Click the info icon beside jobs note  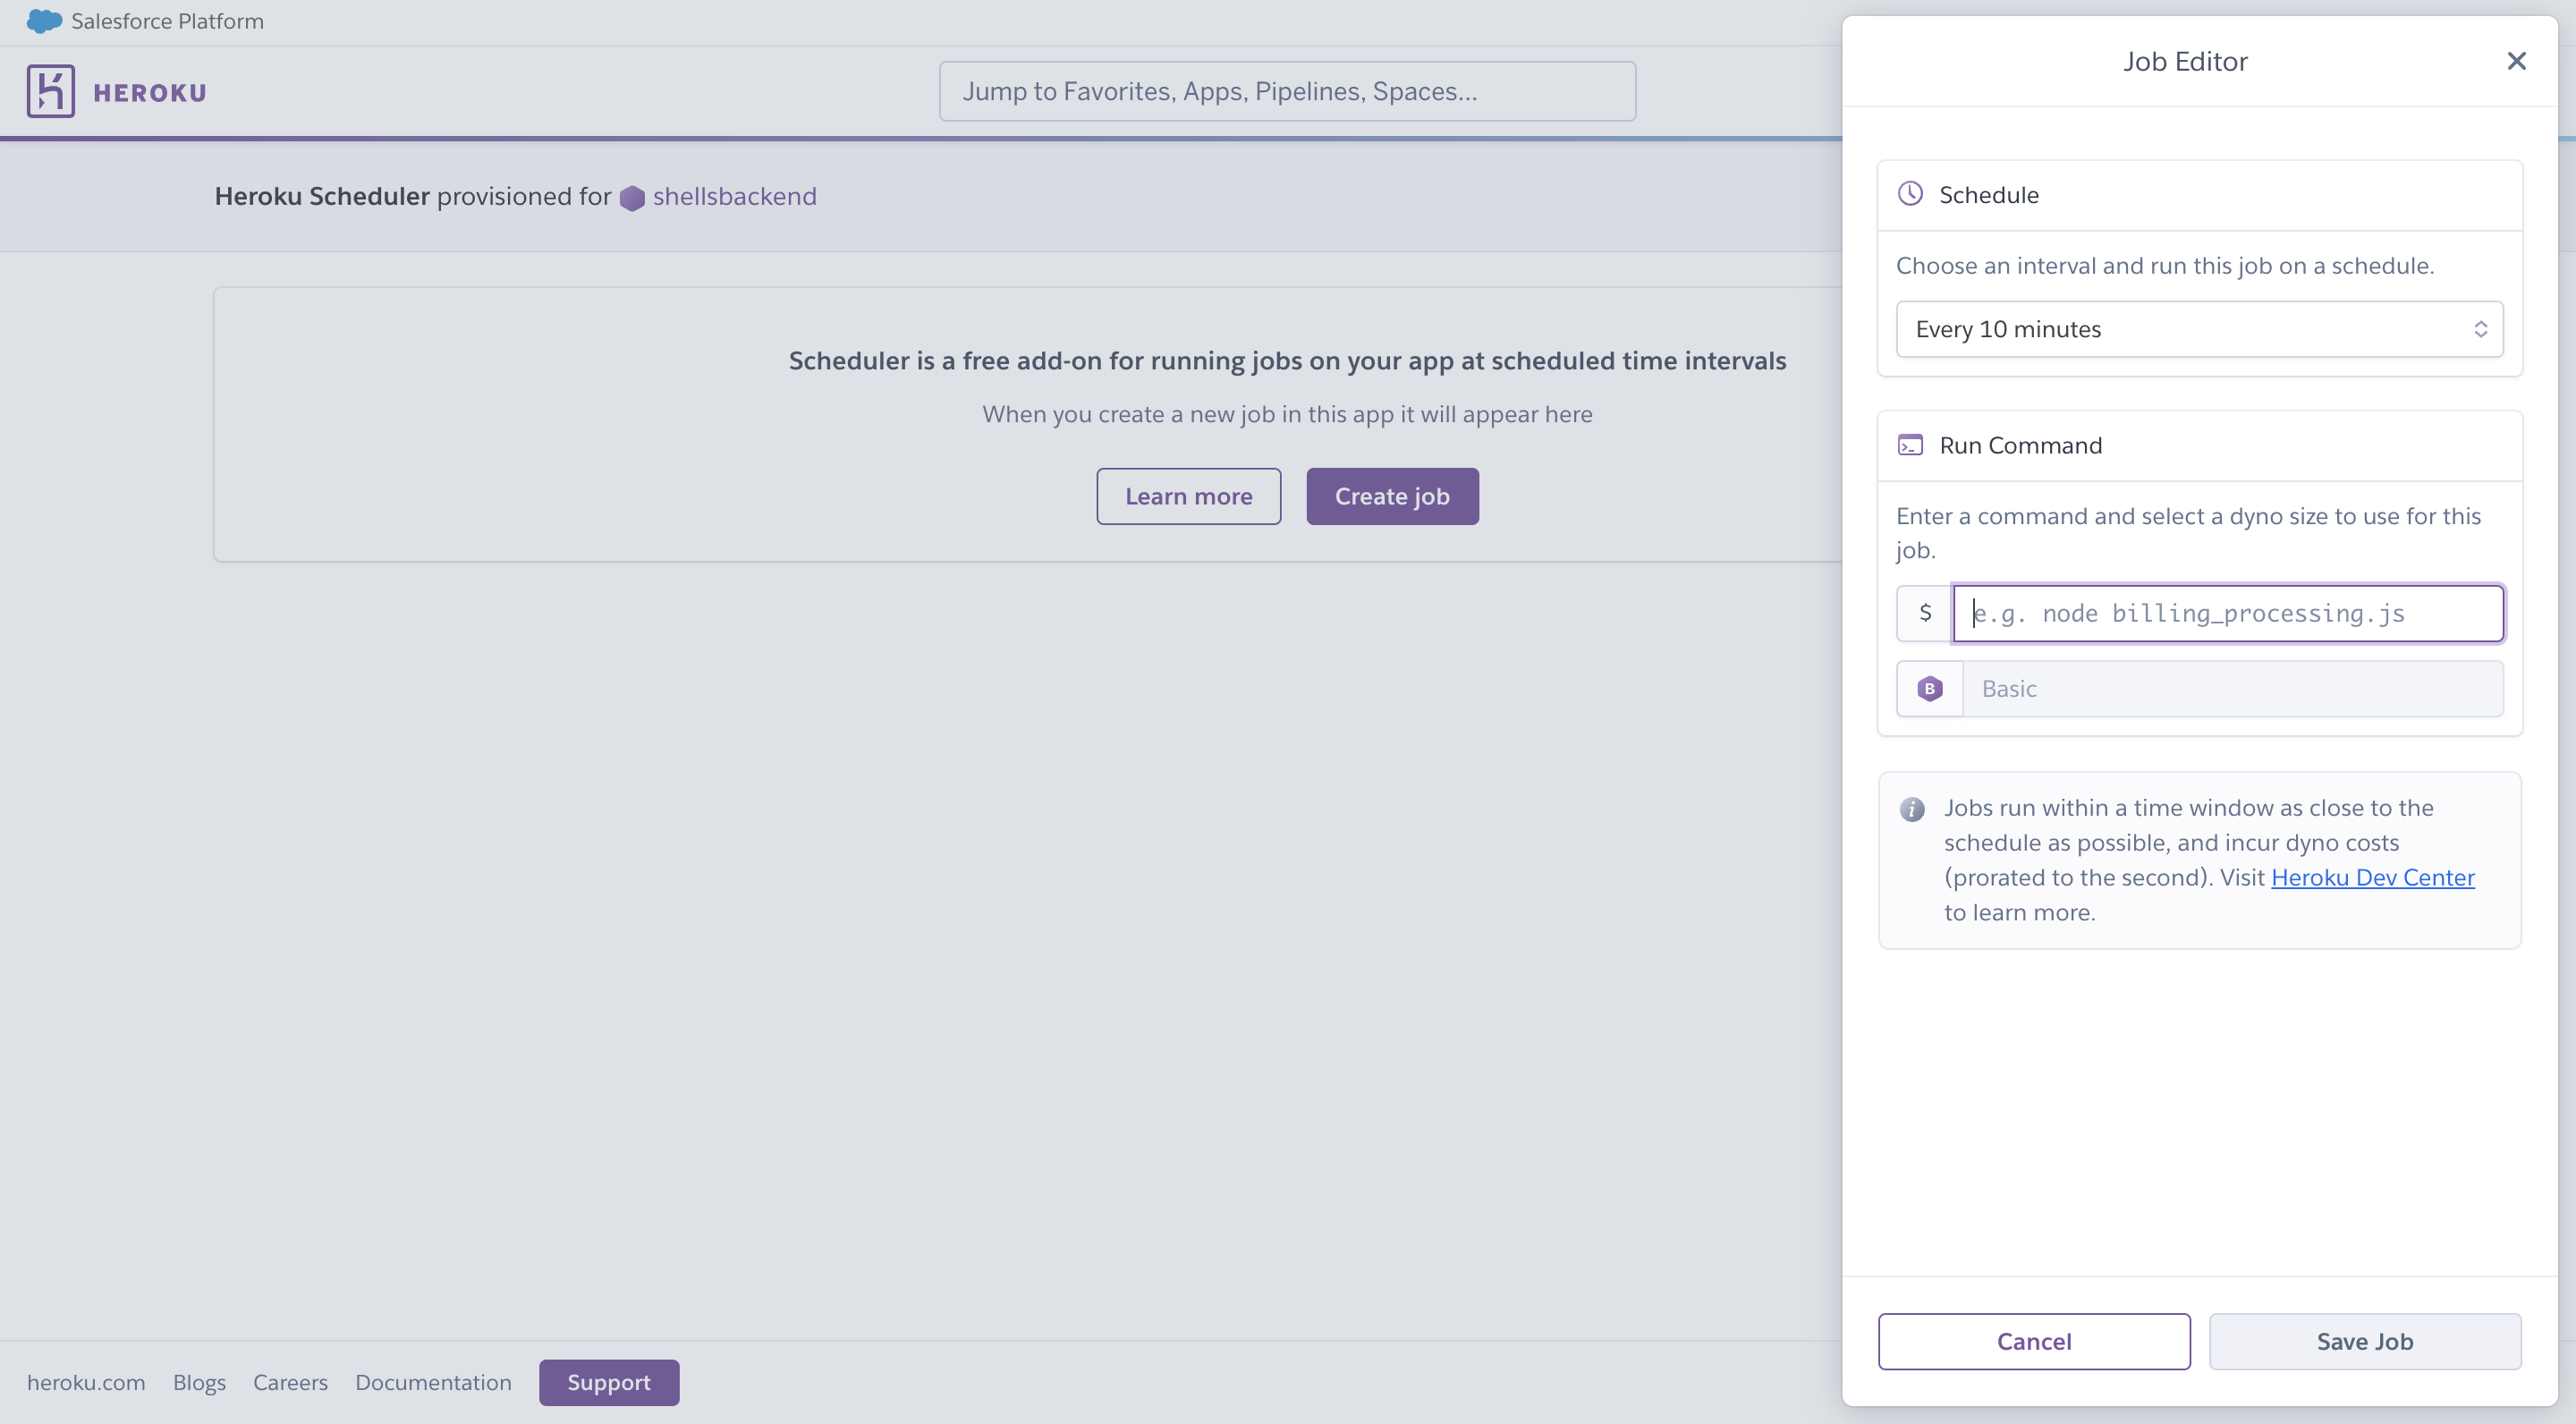[x=1912, y=809]
